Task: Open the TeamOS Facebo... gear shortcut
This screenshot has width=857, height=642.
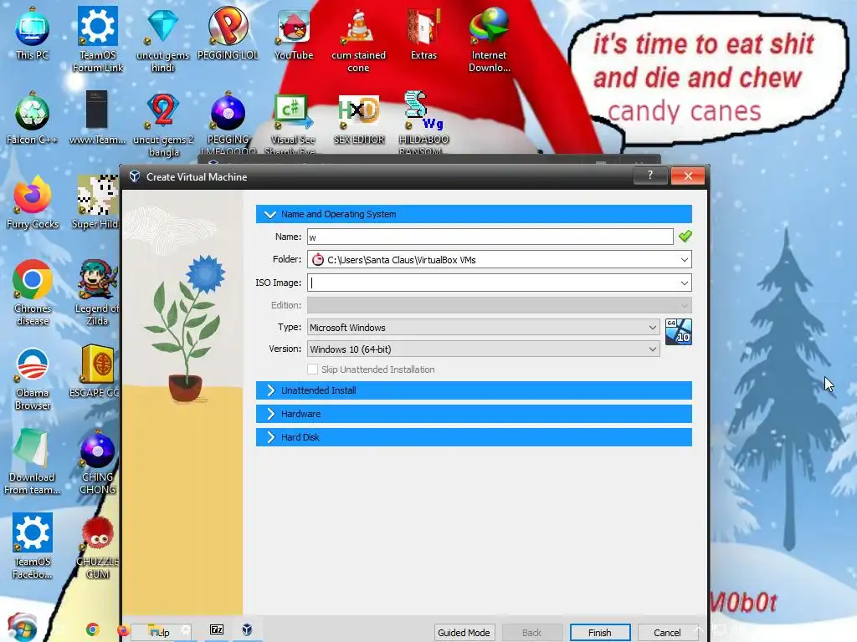Action: (33, 546)
